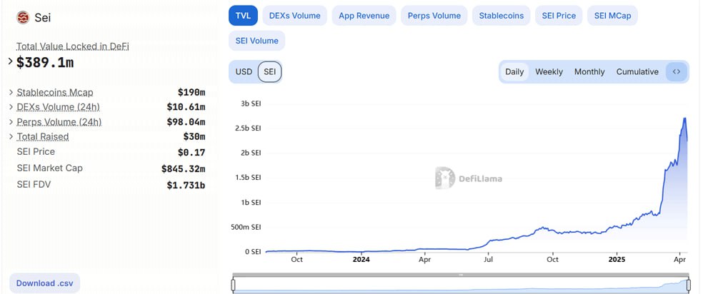The image size is (703, 294).
Task: Click the $845.32m market cap value
Action: 184,168
